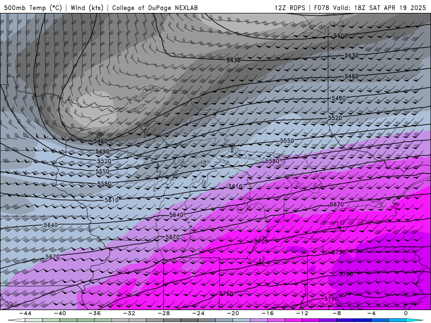Viewport: 431px width, 323px height.
Task: Click the -4 colorbar scale value
Action: click(x=371, y=313)
